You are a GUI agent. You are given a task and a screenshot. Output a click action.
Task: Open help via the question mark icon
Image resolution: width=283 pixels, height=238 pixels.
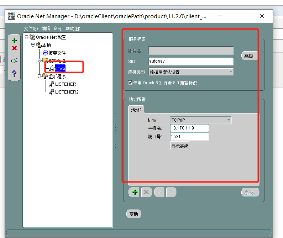point(14,73)
